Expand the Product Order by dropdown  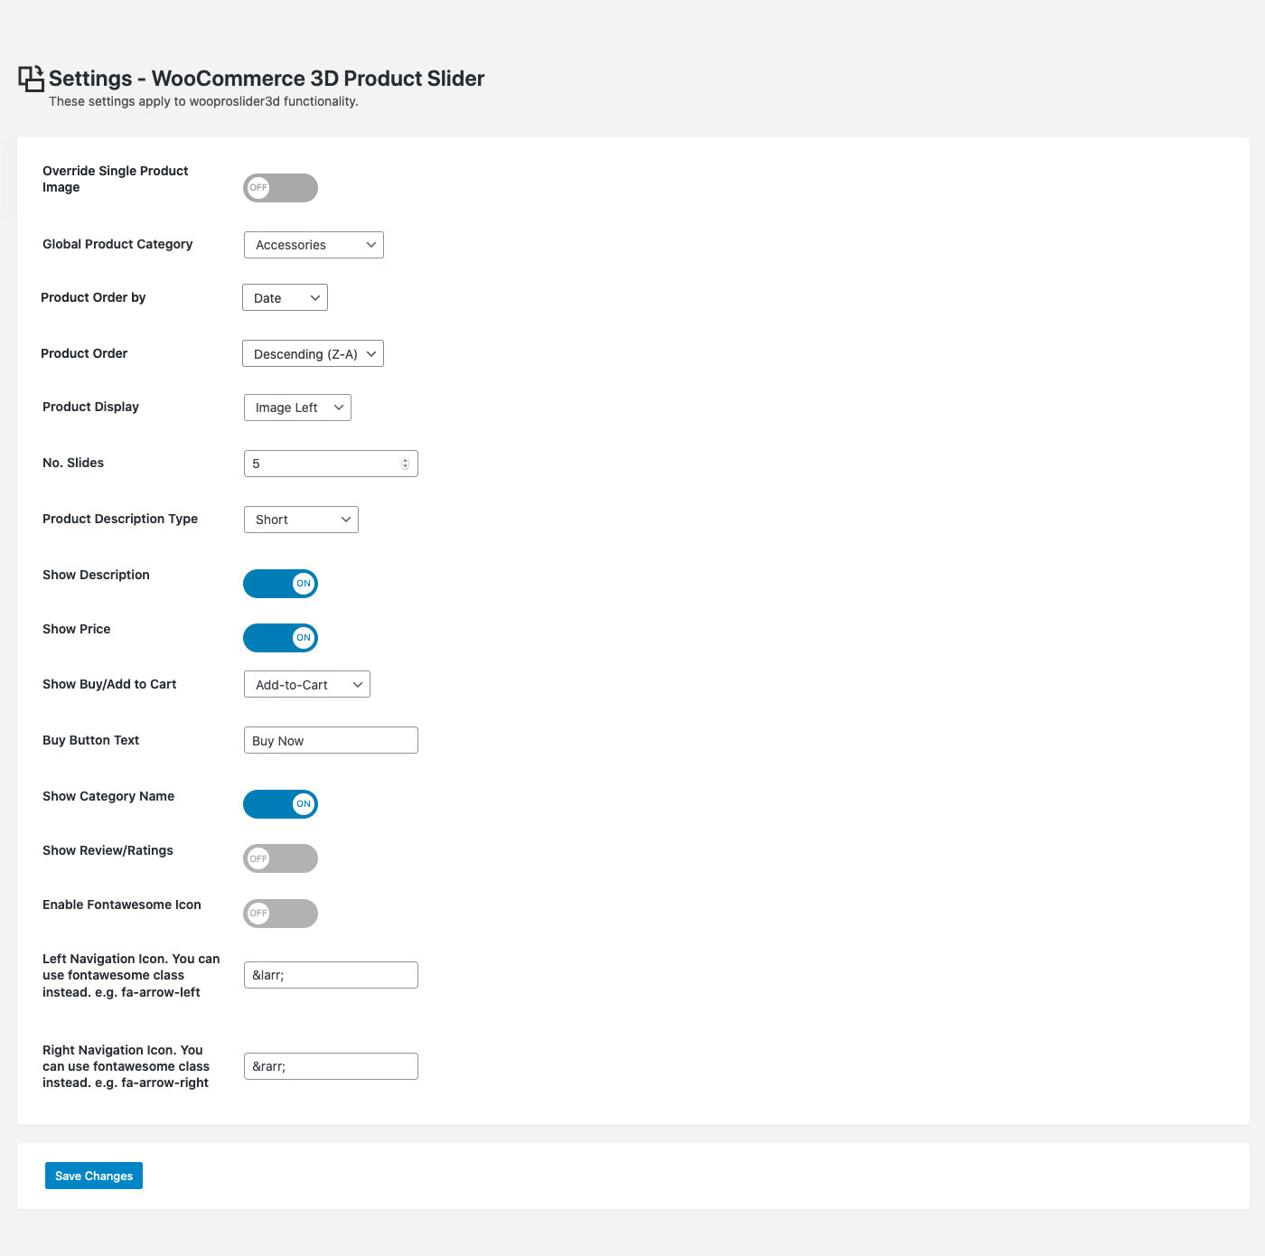coord(285,298)
